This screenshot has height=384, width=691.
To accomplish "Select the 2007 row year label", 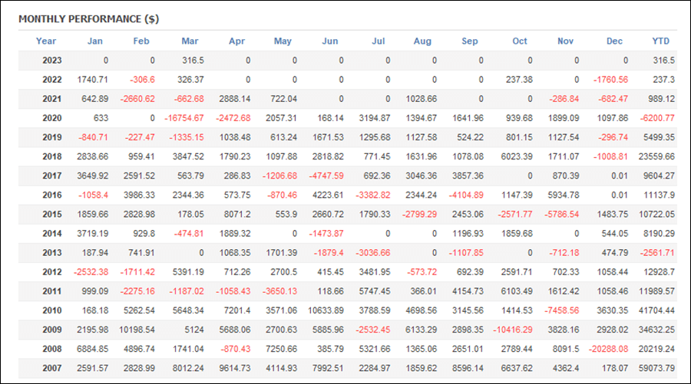I will point(52,368).
